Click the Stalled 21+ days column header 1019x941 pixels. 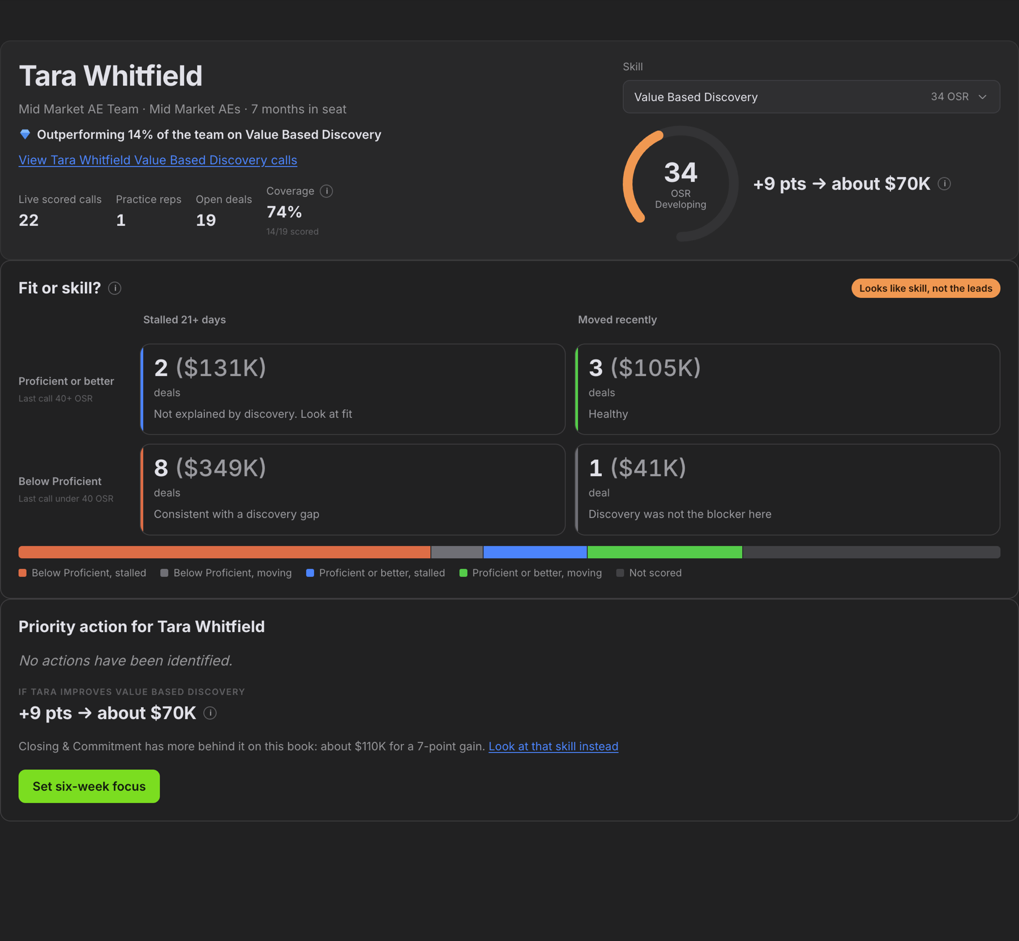[185, 320]
